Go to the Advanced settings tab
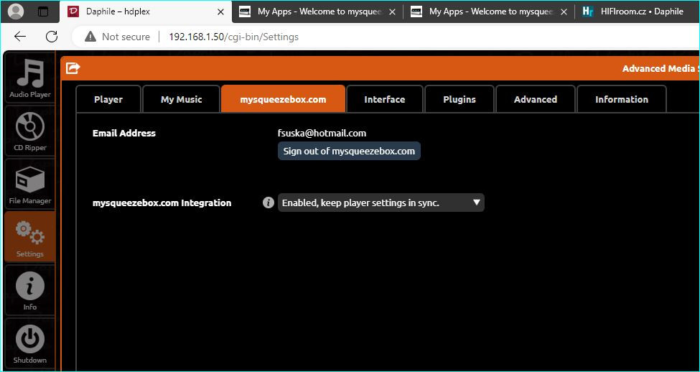Viewport: 700px width, 372px height. [x=535, y=99]
